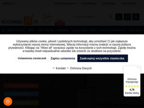This screenshot has height=108, width=144.
Task: Accept all cookies with Zaakceptuj wszystkie ciasteczka
Action: tap(103, 58)
